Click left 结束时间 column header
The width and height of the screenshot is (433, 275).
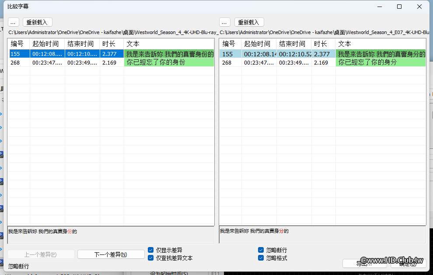pos(82,44)
